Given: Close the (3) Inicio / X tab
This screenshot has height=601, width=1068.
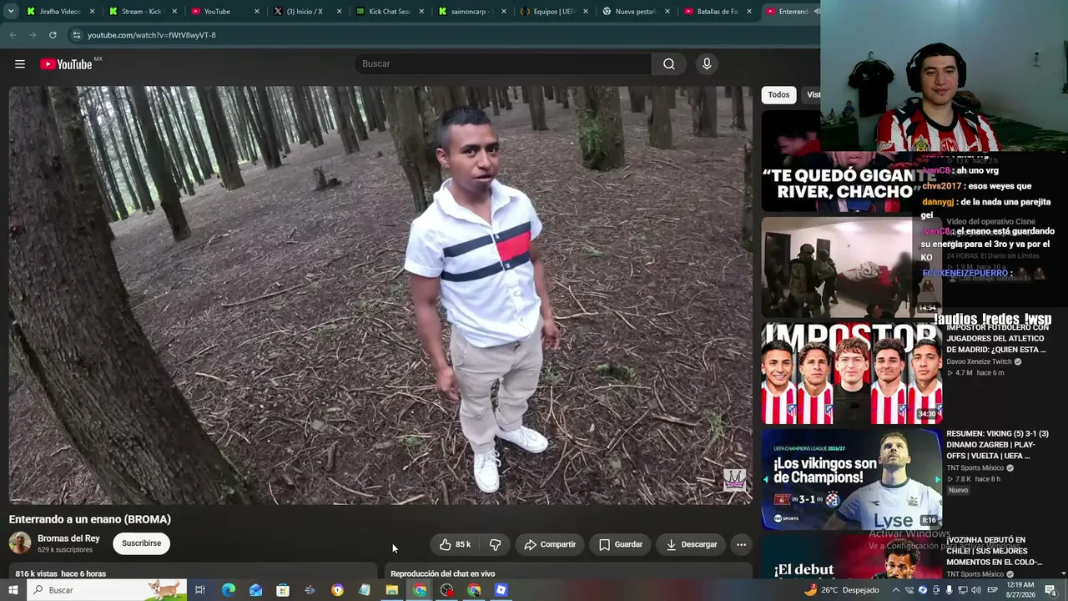Looking at the screenshot, I should (339, 12).
